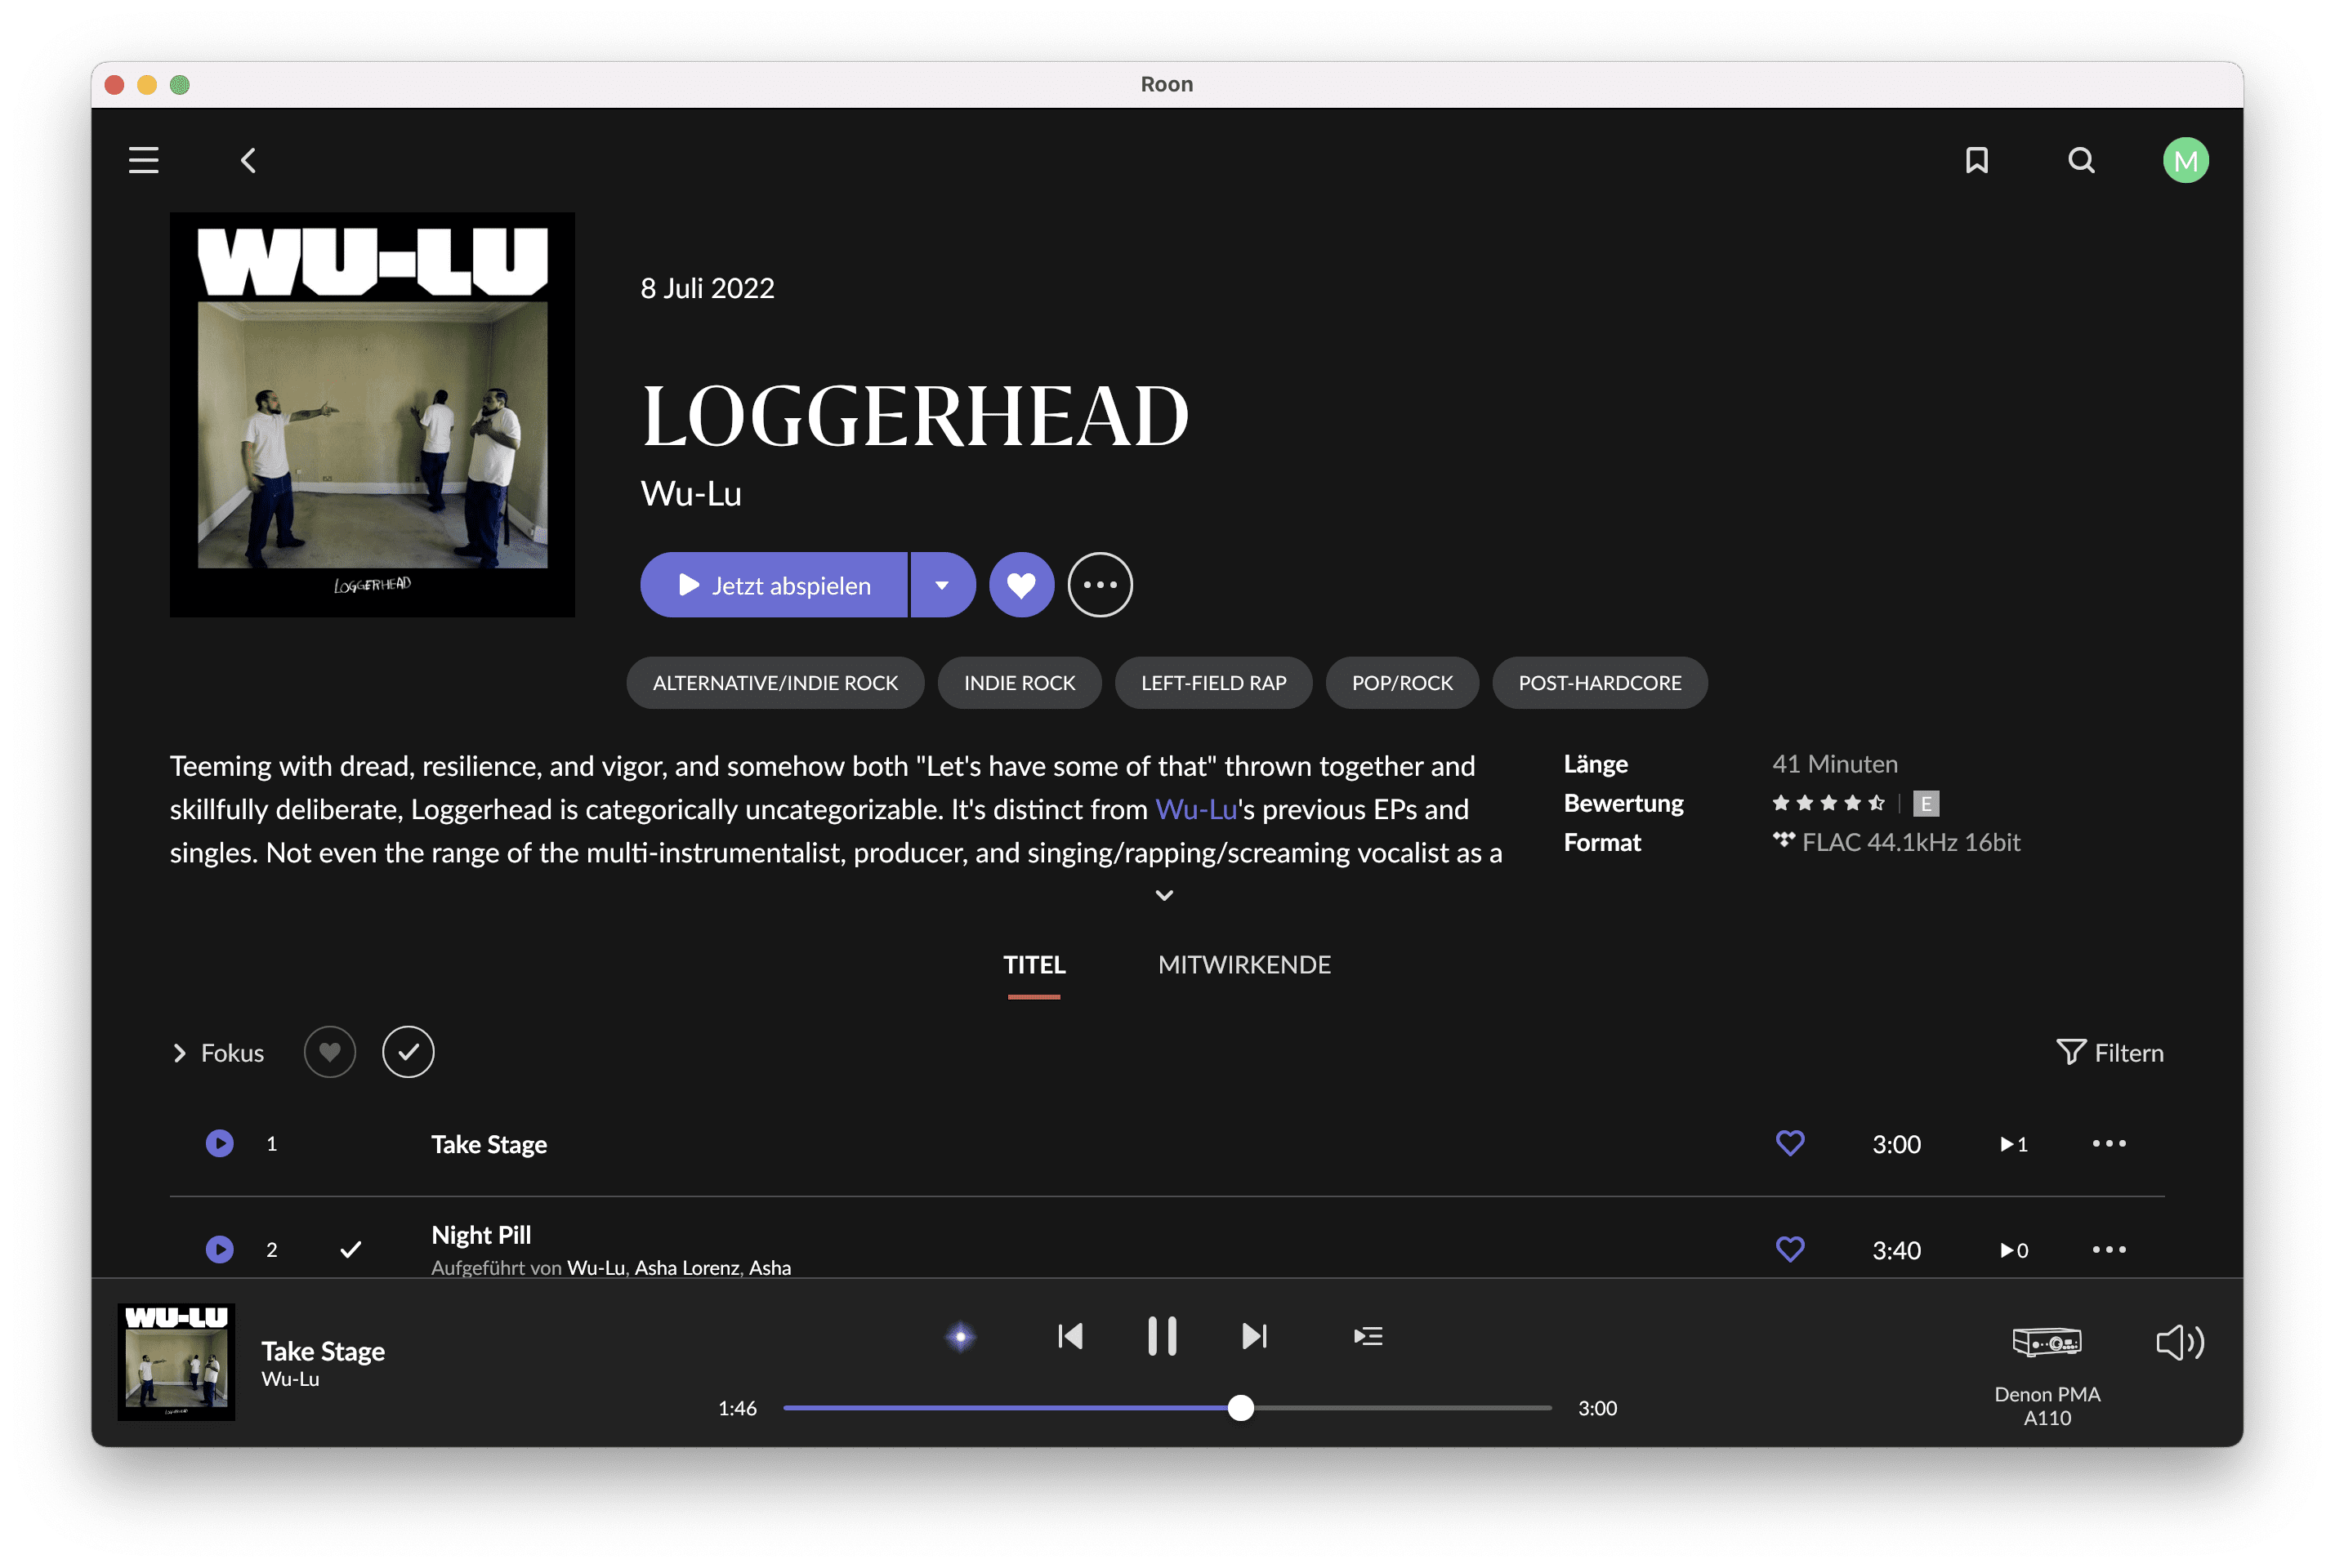Toggle album favorite heart button

coord(1020,585)
